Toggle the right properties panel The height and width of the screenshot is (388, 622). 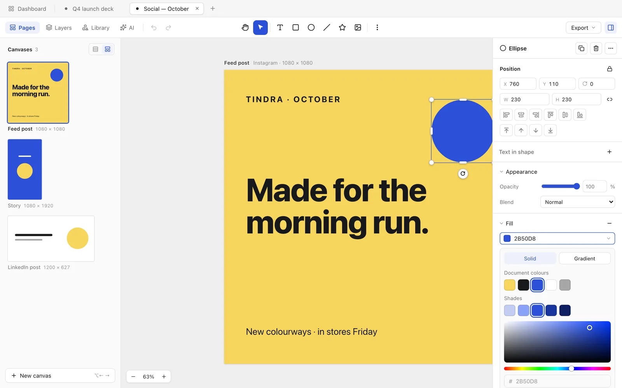[611, 28]
